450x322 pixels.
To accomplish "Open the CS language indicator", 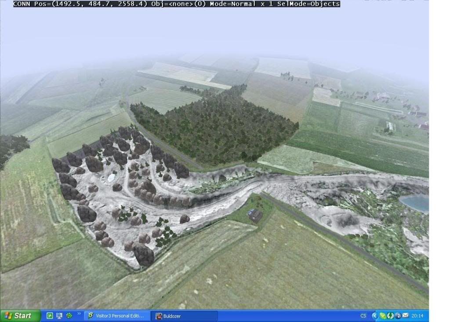I will (x=363, y=316).
